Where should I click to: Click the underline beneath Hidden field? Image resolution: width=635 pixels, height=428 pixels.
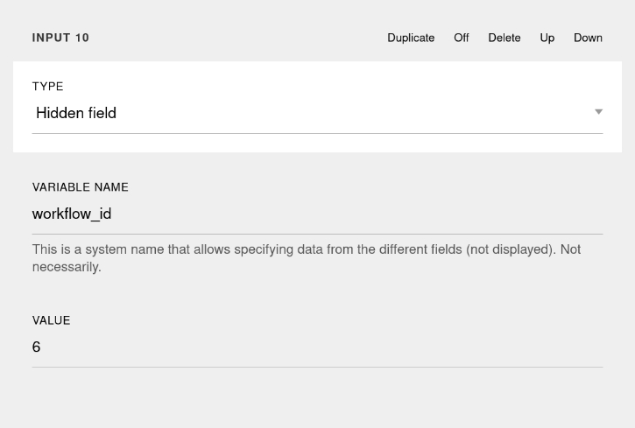pos(317,133)
